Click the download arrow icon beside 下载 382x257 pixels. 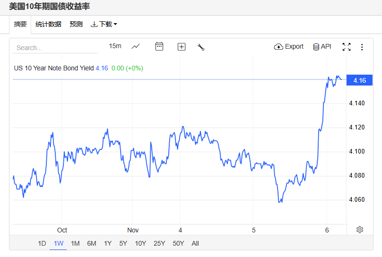tap(94, 24)
